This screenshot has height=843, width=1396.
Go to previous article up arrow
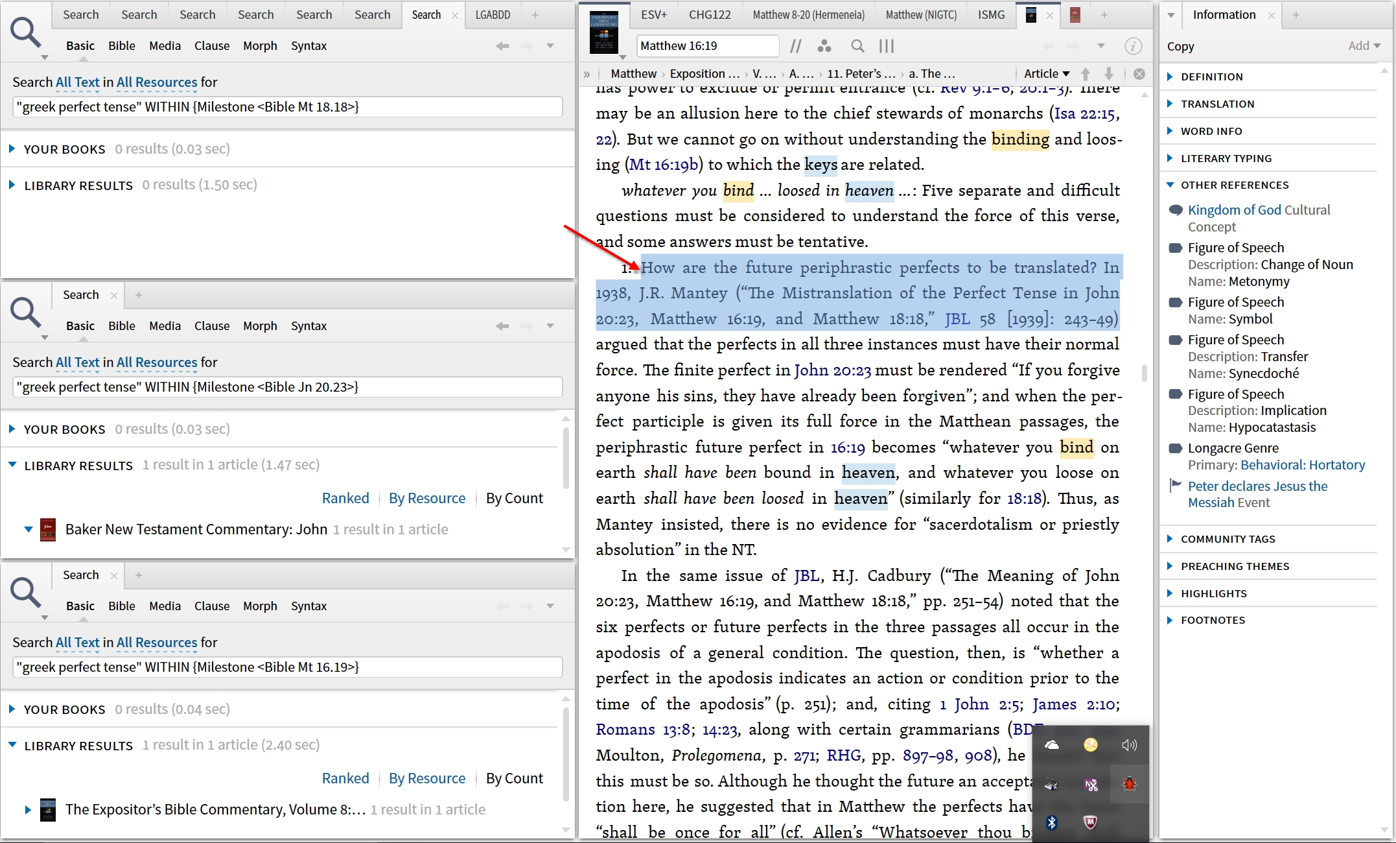pos(1086,74)
